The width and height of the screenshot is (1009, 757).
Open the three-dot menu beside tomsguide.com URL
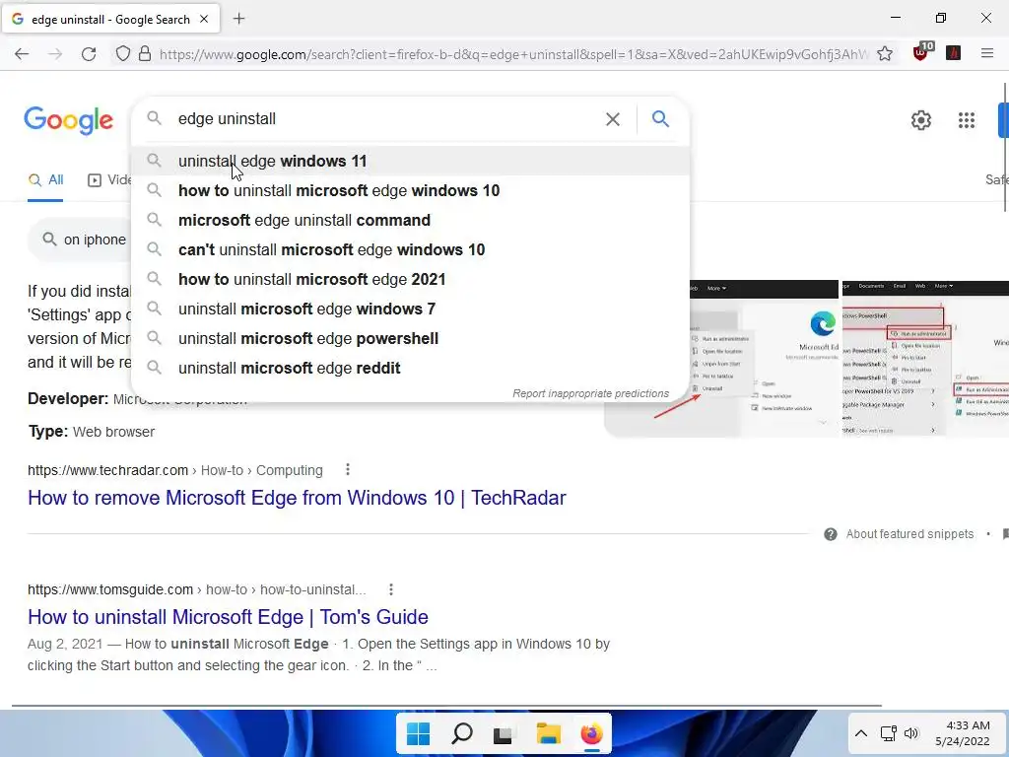pos(390,589)
